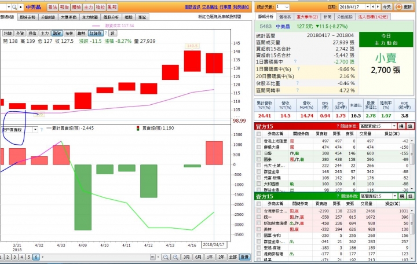This screenshot has width=417, height=264.
Task: Toggle the 投信 chart overlay
Action: [32, 34]
